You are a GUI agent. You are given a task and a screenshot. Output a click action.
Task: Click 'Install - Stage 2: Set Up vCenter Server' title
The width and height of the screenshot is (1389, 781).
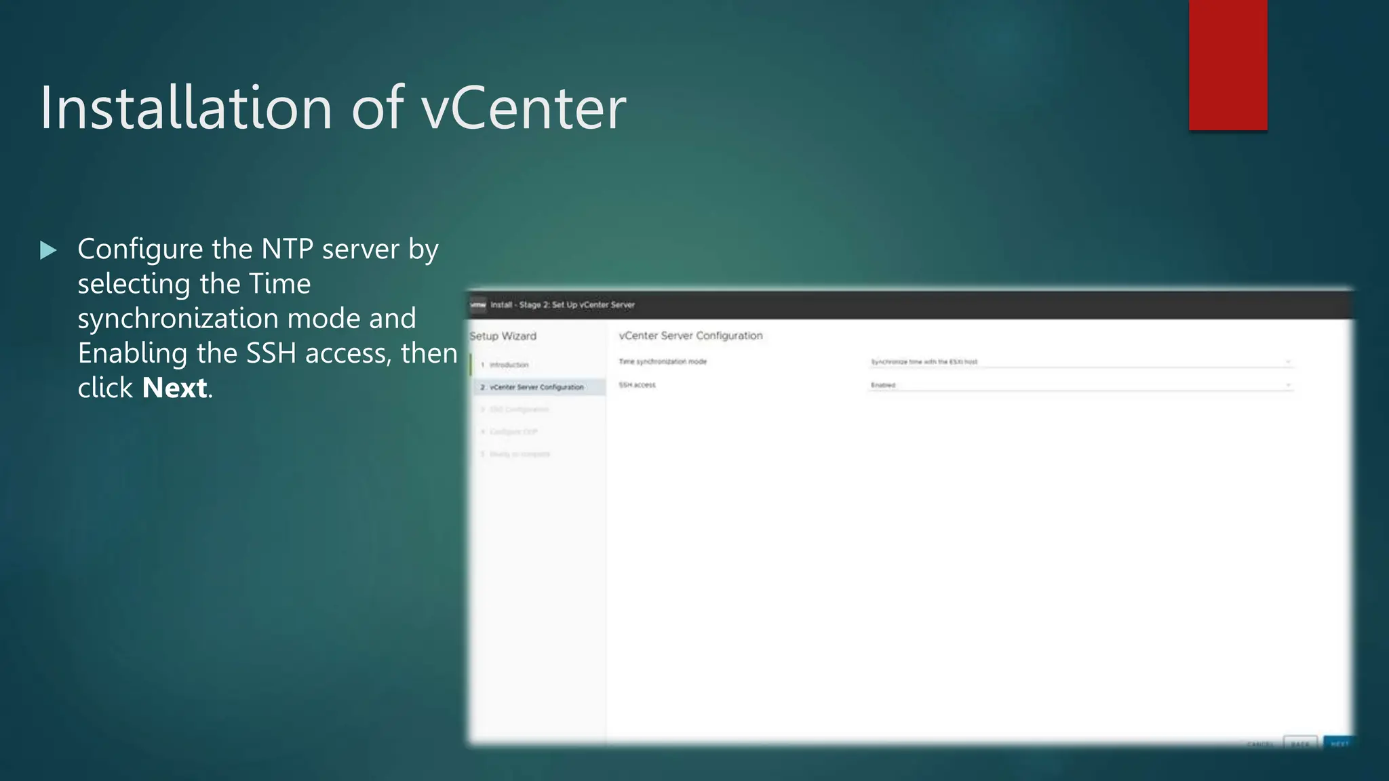click(562, 304)
